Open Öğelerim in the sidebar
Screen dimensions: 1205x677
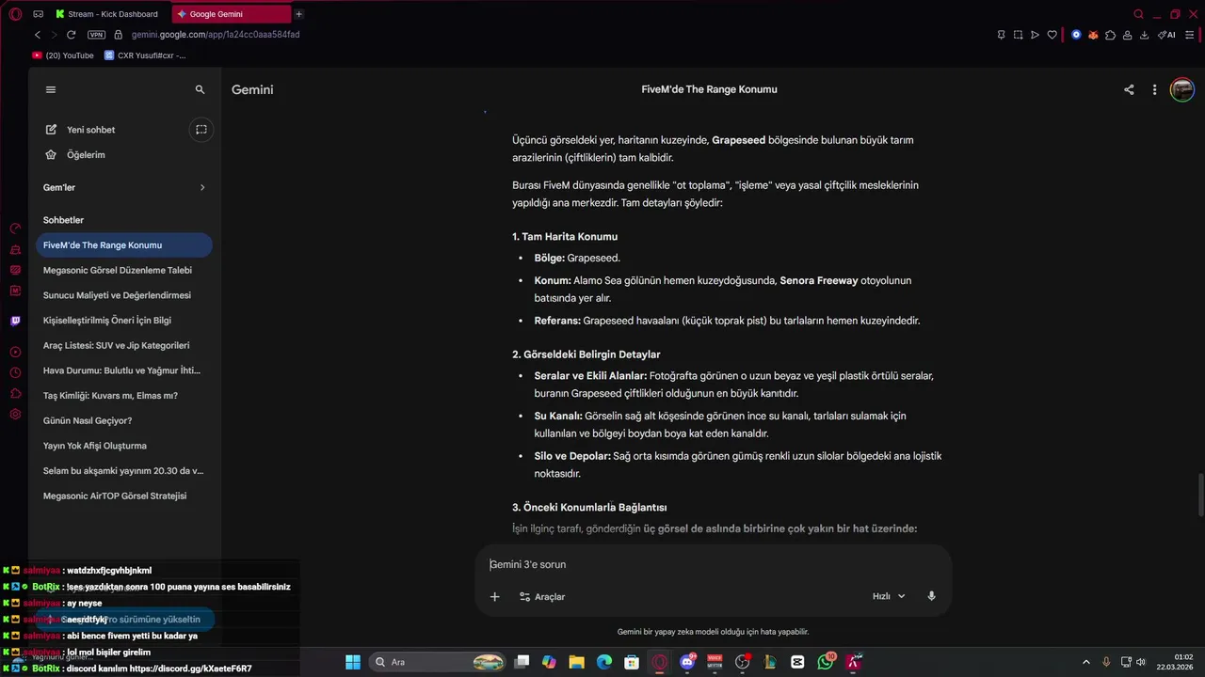point(75,154)
